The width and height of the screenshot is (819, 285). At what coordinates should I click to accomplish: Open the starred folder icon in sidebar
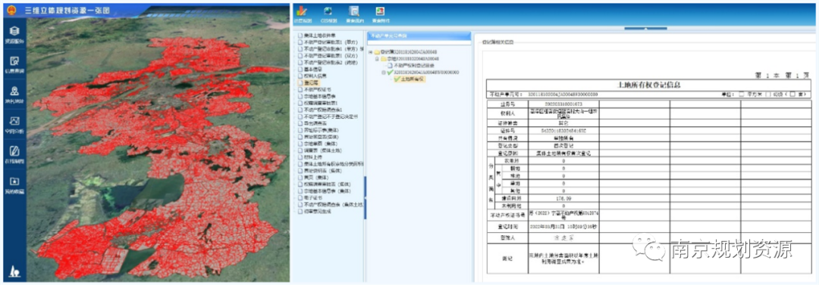tap(14, 181)
